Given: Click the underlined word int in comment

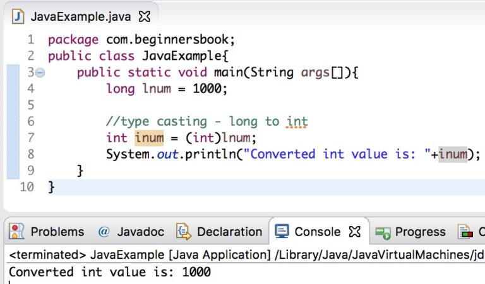Looking at the screenshot, I should tap(297, 122).
